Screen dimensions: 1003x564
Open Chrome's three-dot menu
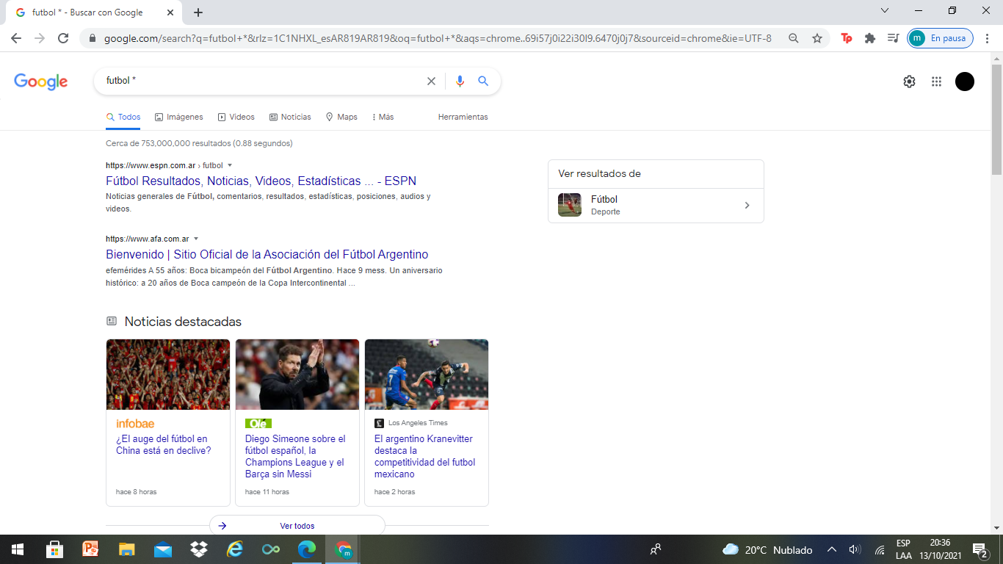click(988, 38)
